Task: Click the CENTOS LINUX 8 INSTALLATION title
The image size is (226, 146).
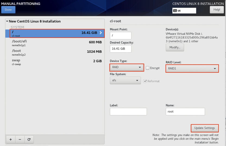Action: pyautogui.click(x=198, y=4)
